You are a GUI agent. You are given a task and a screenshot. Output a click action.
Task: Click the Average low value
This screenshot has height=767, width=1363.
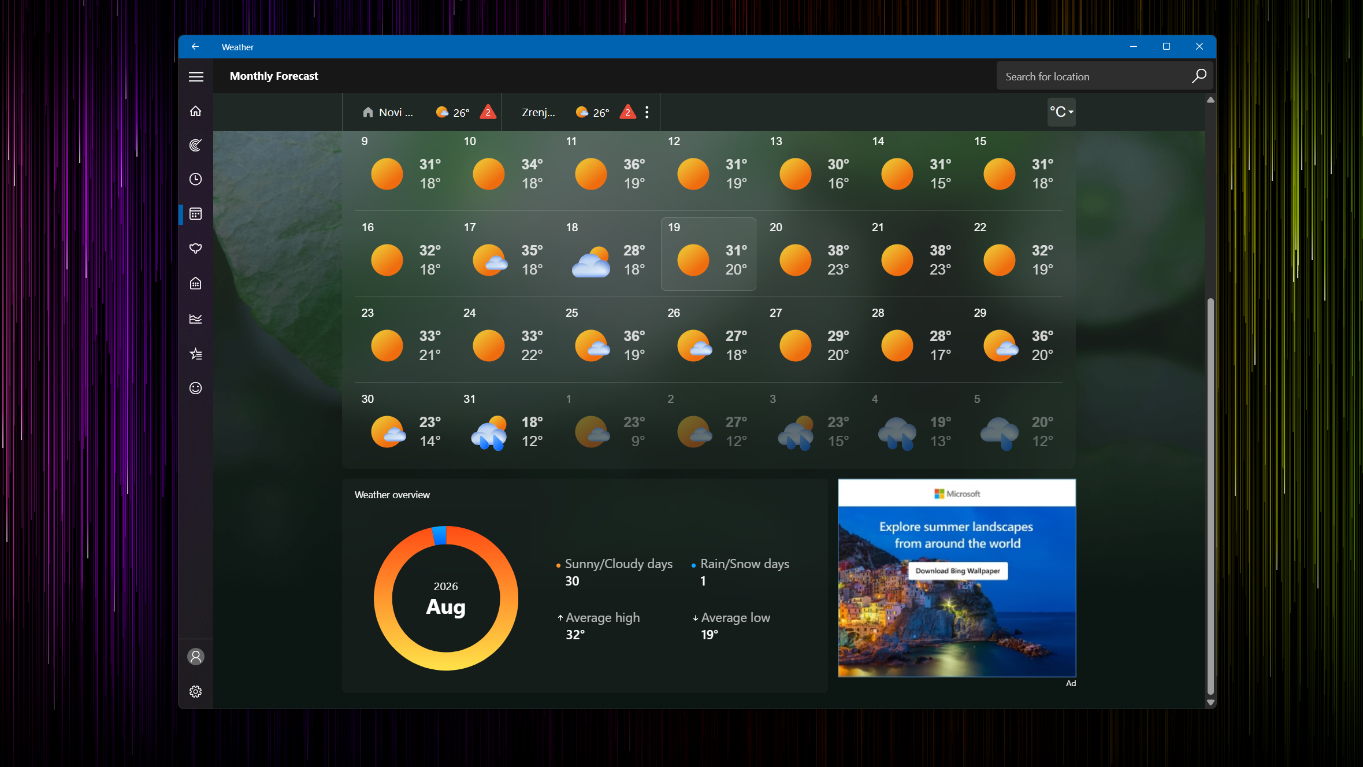coord(710,635)
